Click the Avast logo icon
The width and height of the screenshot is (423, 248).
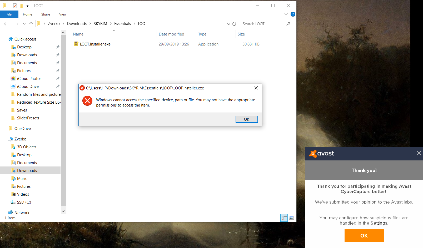point(313,154)
